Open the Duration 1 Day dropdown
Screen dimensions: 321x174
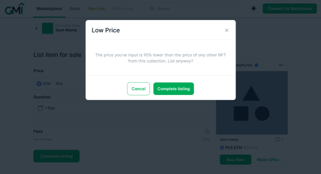122,108
